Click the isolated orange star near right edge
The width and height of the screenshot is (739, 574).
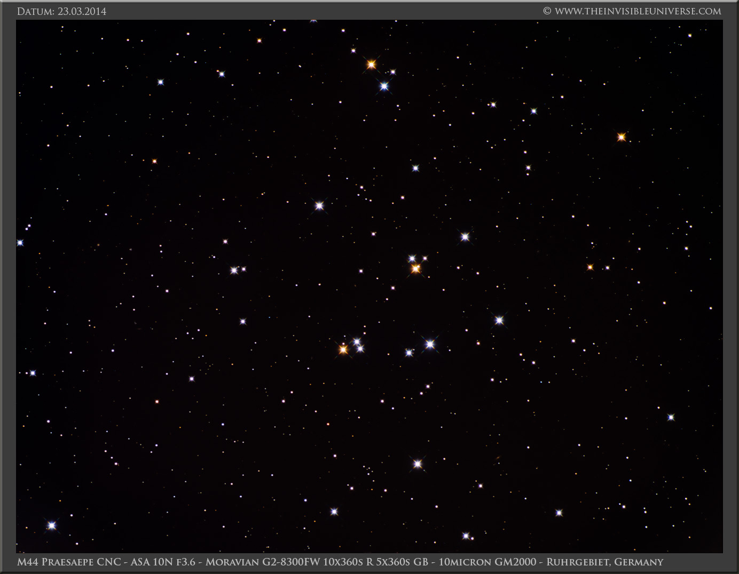tap(621, 137)
